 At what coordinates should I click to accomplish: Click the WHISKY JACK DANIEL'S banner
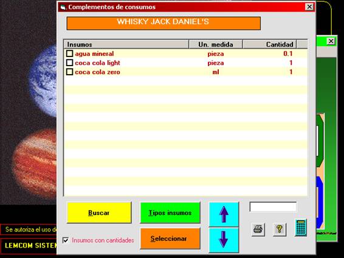pyautogui.click(x=163, y=23)
